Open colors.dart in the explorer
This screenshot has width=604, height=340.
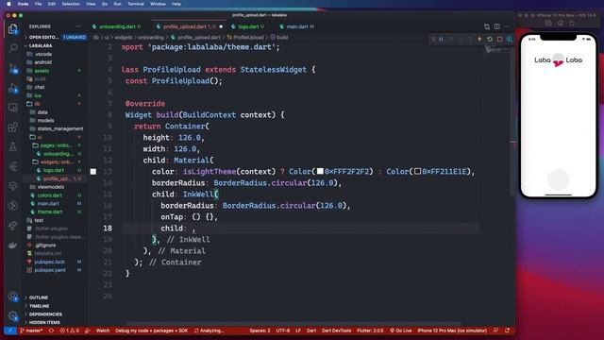click(49, 195)
